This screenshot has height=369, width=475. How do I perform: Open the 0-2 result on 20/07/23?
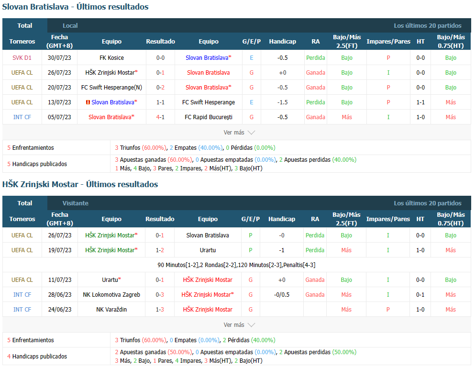click(x=160, y=87)
